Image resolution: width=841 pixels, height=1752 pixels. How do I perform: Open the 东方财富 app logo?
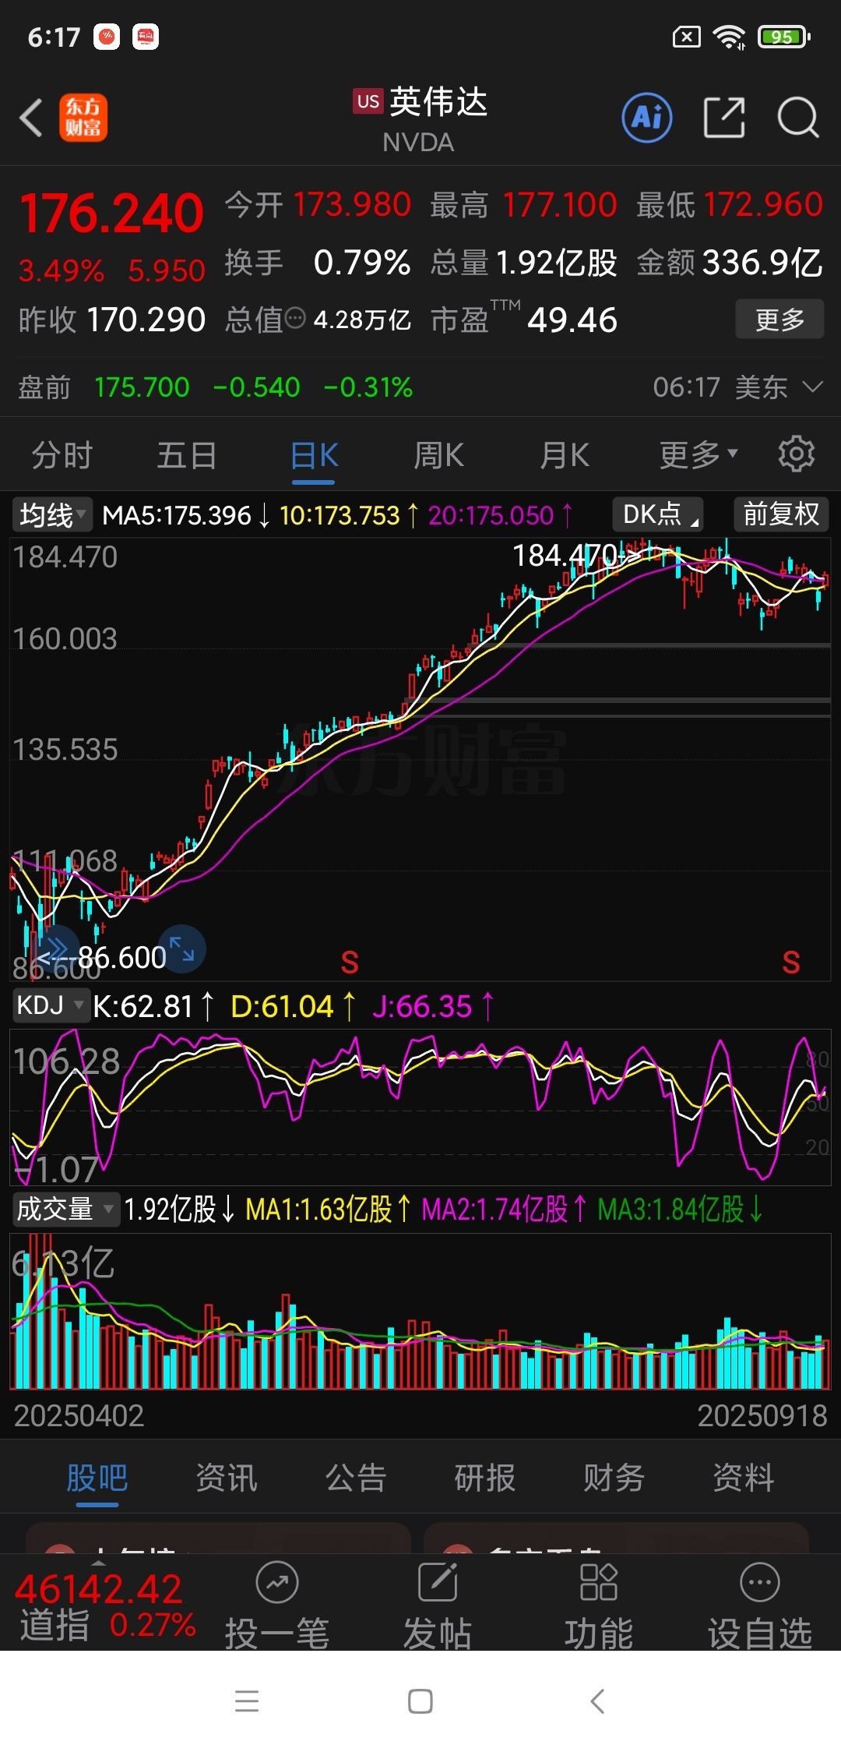(83, 118)
